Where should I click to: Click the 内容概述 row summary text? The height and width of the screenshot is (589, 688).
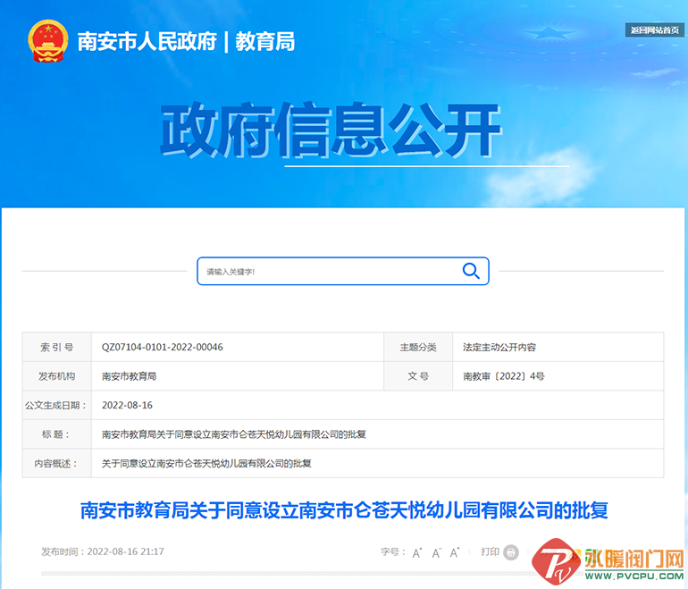click(x=206, y=464)
